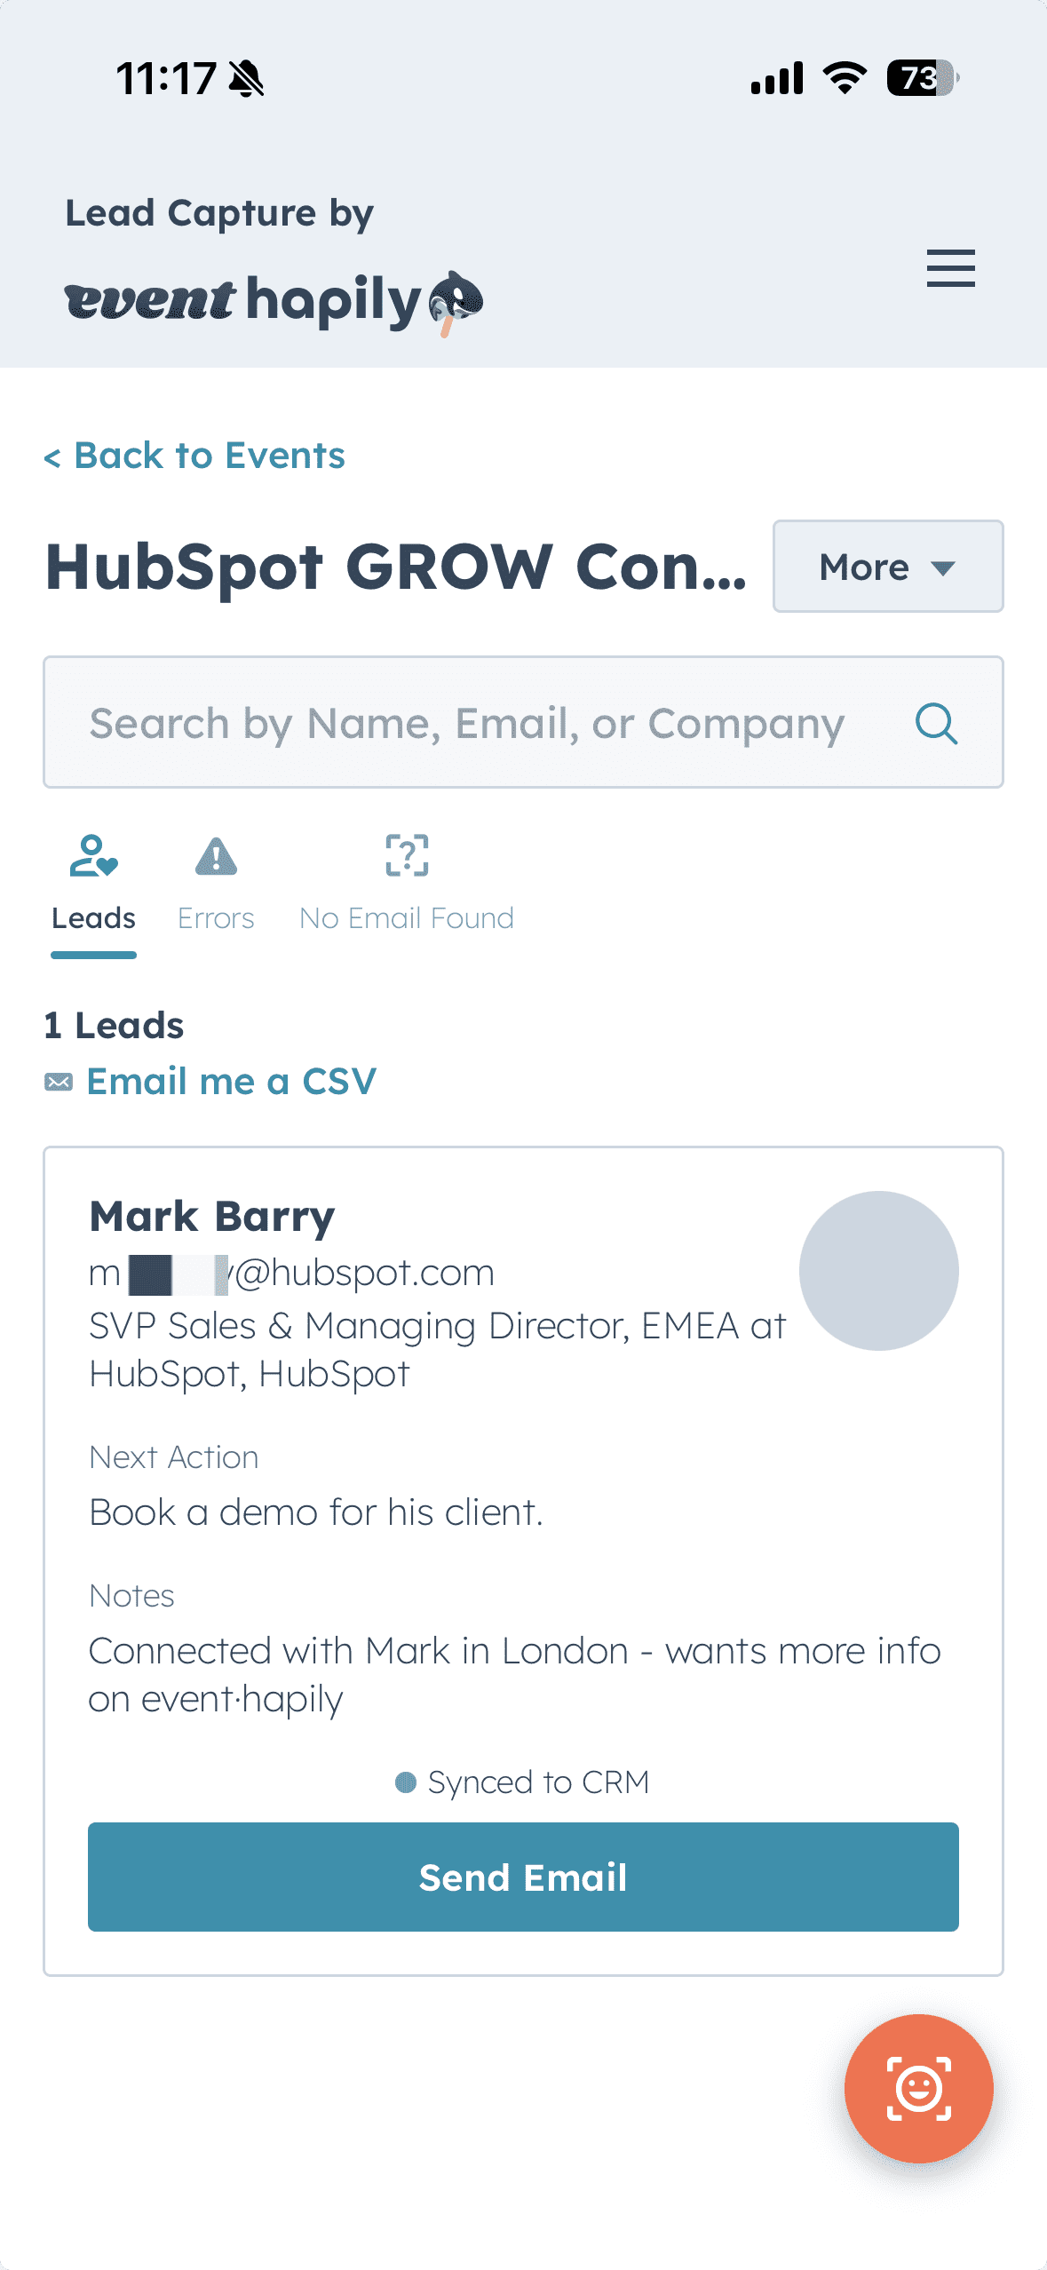The height and width of the screenshot is (2270, 1047).
Task: Click the Errors warning triangle icon
Action: coord(216,856)
